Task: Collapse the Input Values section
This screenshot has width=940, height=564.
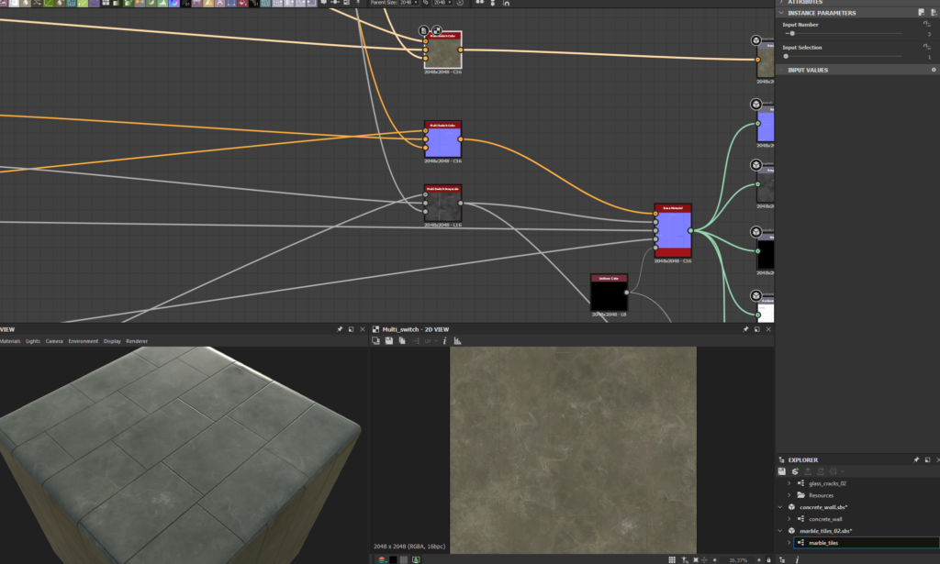Action: (781, 70)
